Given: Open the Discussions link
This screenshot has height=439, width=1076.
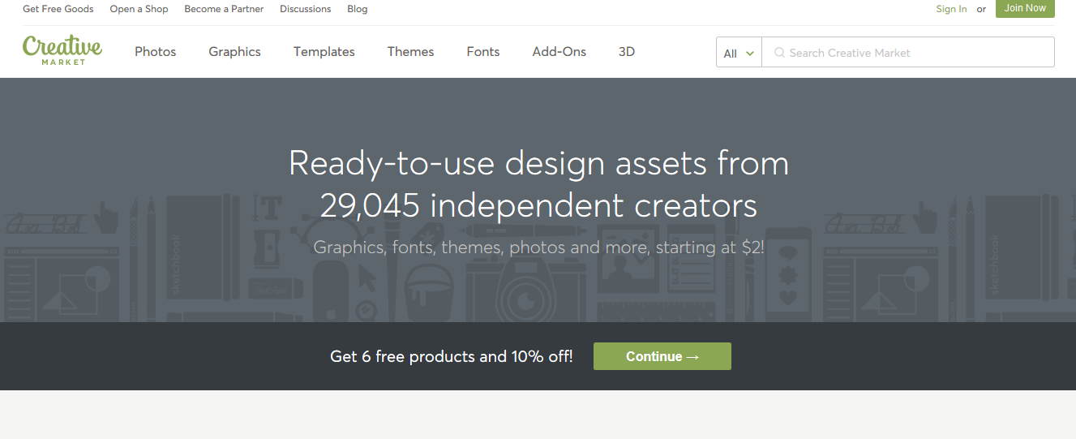Looking at the screenshot, I should point(306,9).
